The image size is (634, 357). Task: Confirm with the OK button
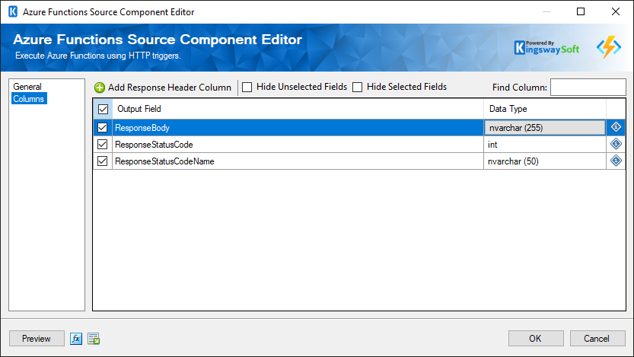[536, 339]
